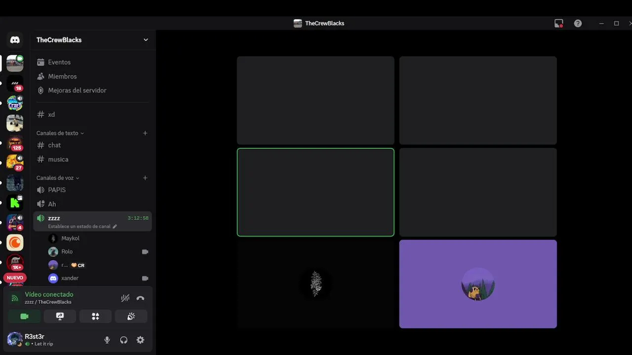Open the xd text channel

click(93, 114)
